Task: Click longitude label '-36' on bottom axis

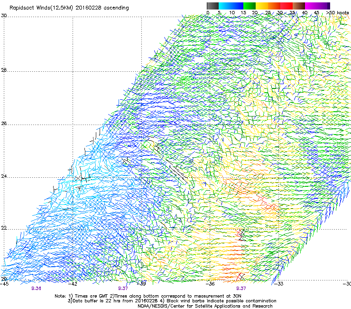Action: (x=210, y=284)
